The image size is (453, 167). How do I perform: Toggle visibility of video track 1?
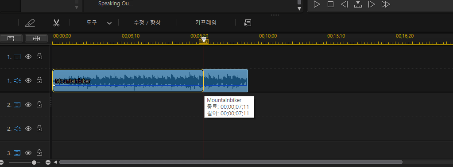(x=28, y=57)
